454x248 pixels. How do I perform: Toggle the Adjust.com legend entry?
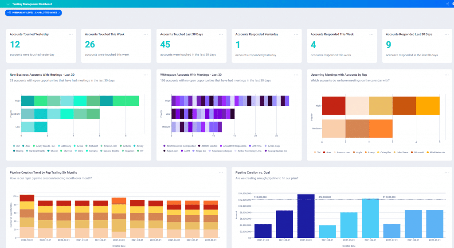point(171,151)
